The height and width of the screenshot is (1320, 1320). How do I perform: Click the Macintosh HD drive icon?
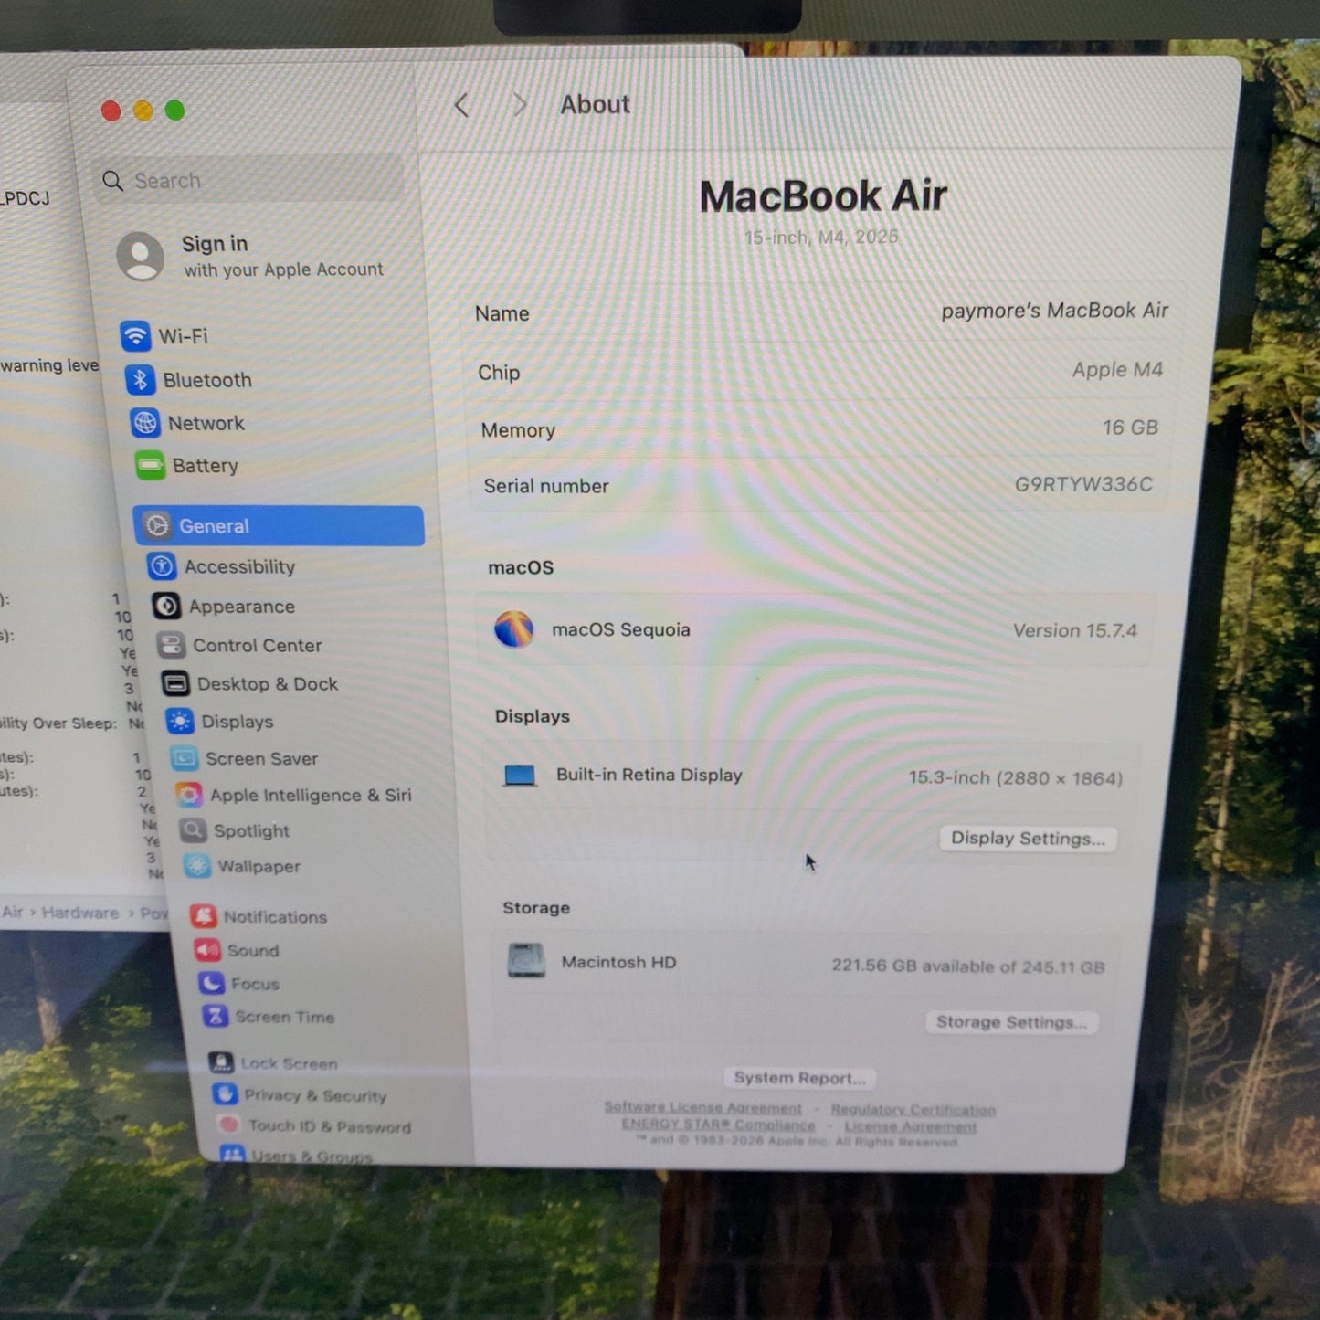click(x=526, y=960)
